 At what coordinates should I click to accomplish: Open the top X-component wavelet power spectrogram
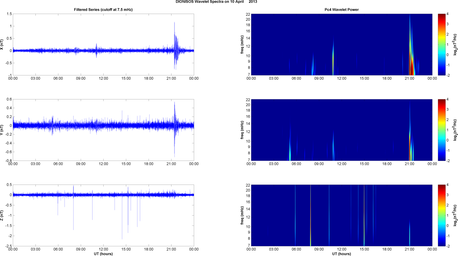tap(341, 44)
